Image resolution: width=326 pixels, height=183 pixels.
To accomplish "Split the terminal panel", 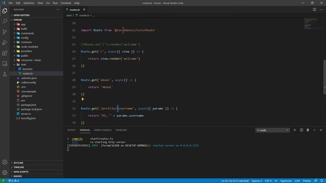I will 301,130.
